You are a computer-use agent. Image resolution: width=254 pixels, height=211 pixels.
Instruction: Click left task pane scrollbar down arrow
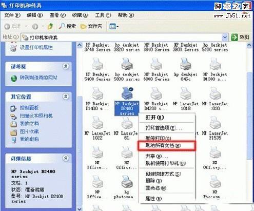pos(80,209)
